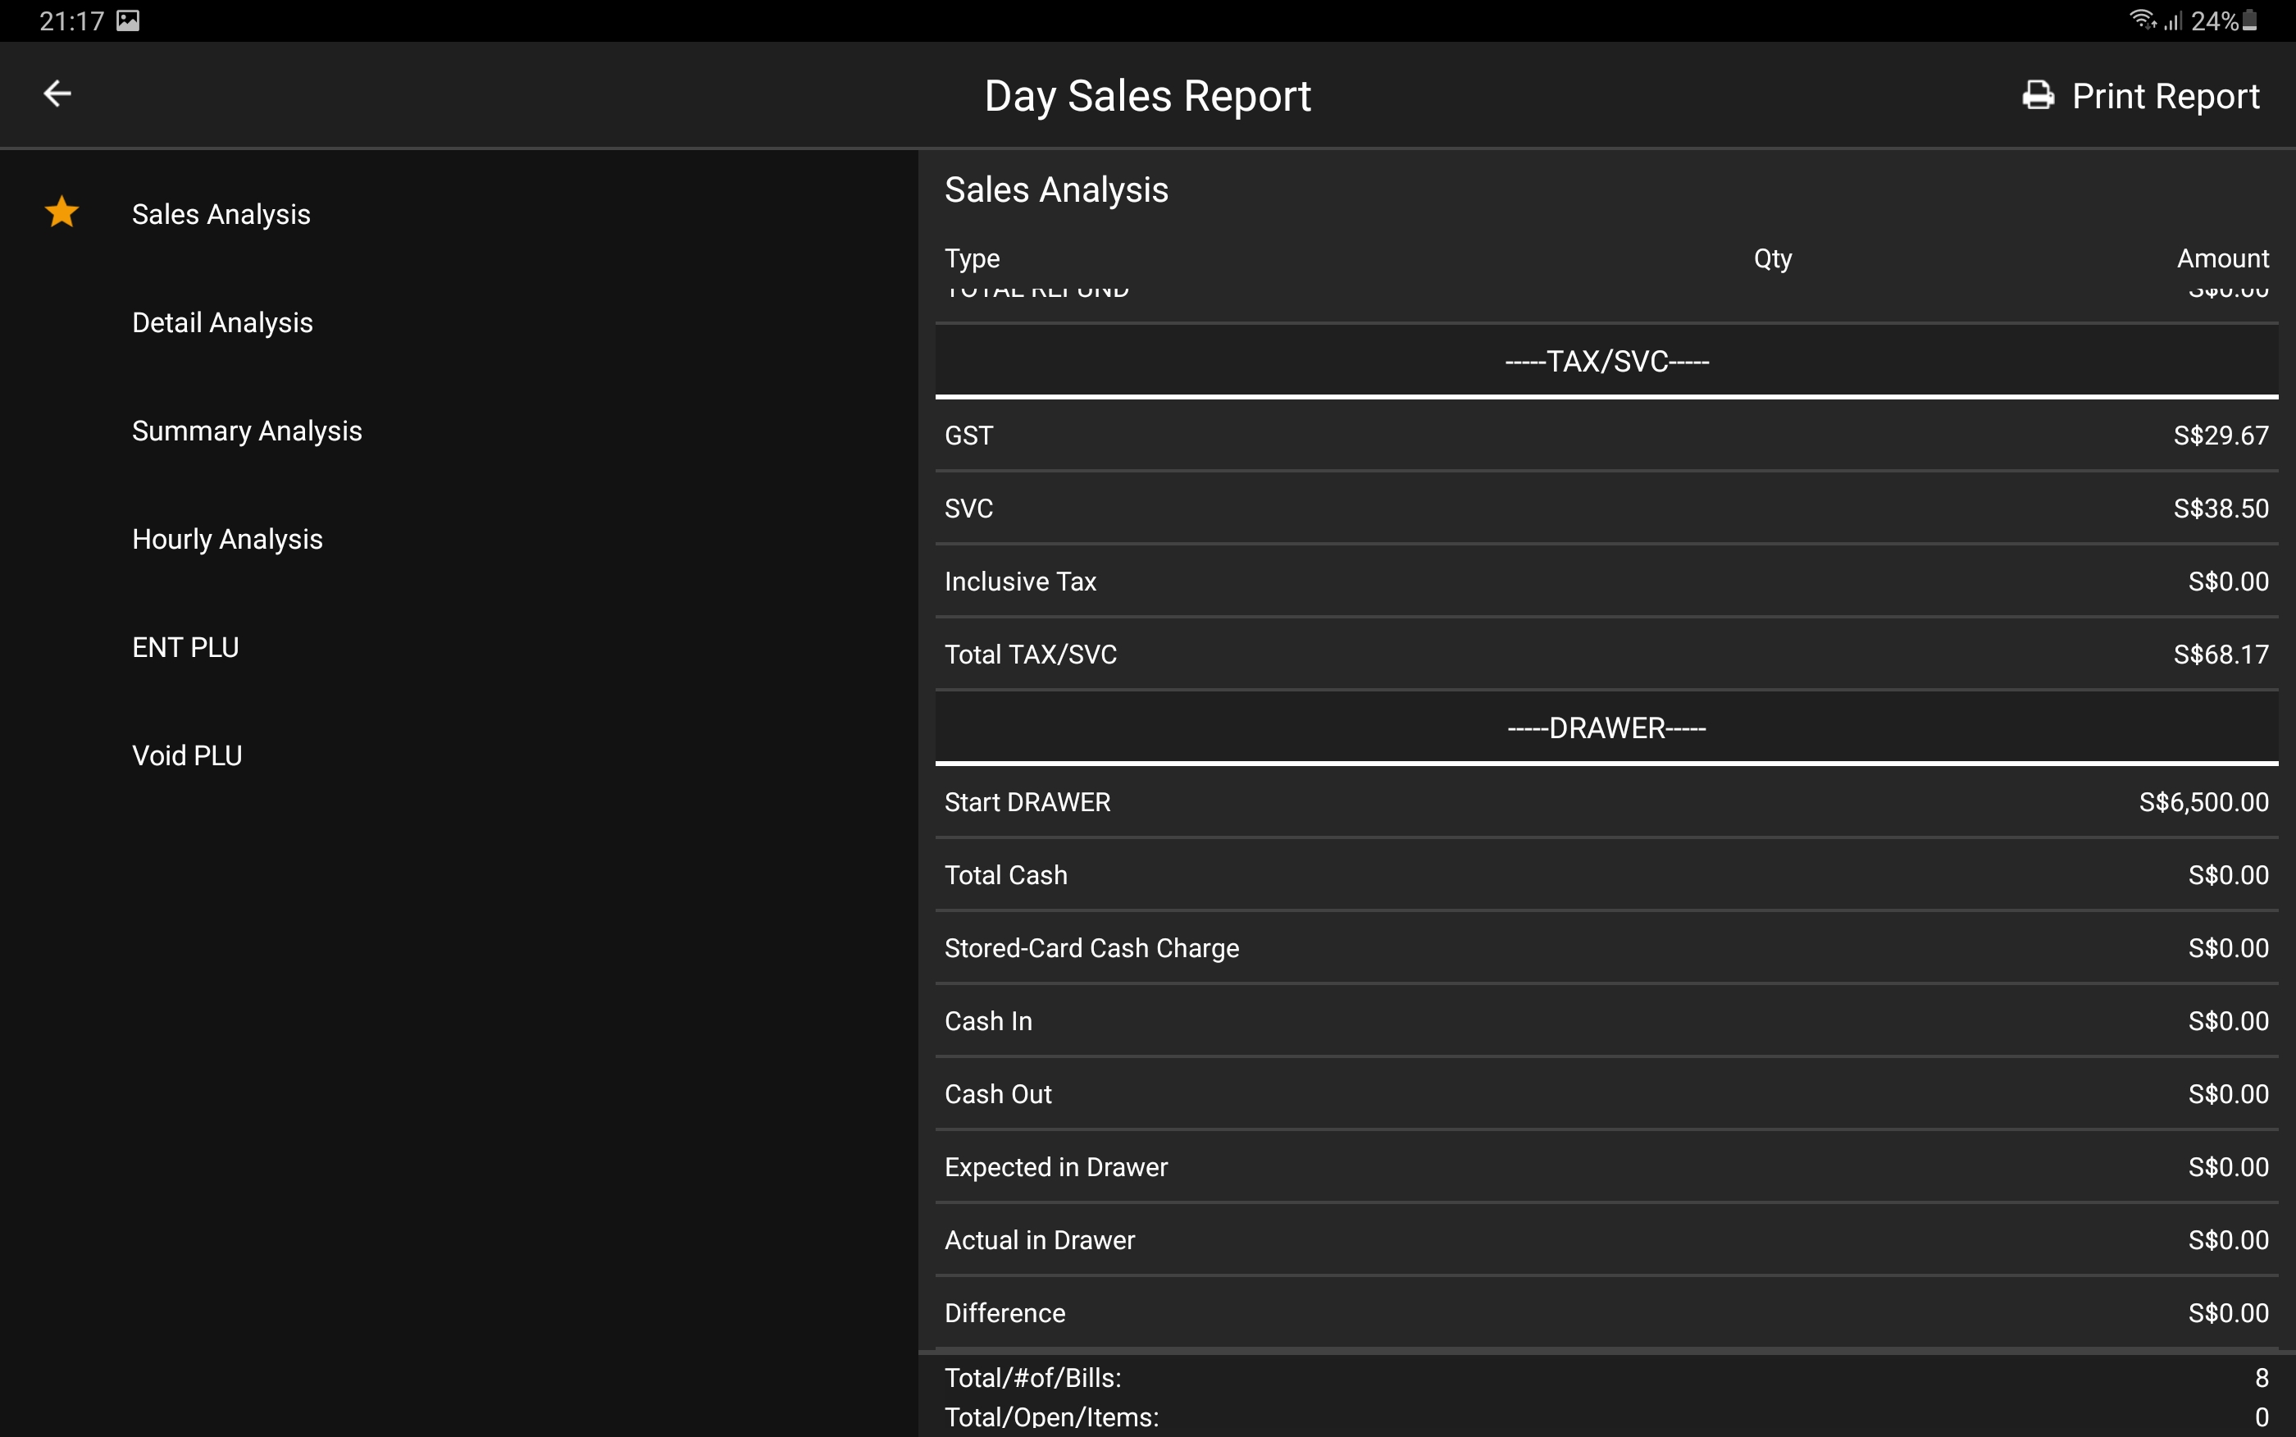2296x1437 pixels.
Task: Tap the DRAWER section header
Action: (1606, 728)
